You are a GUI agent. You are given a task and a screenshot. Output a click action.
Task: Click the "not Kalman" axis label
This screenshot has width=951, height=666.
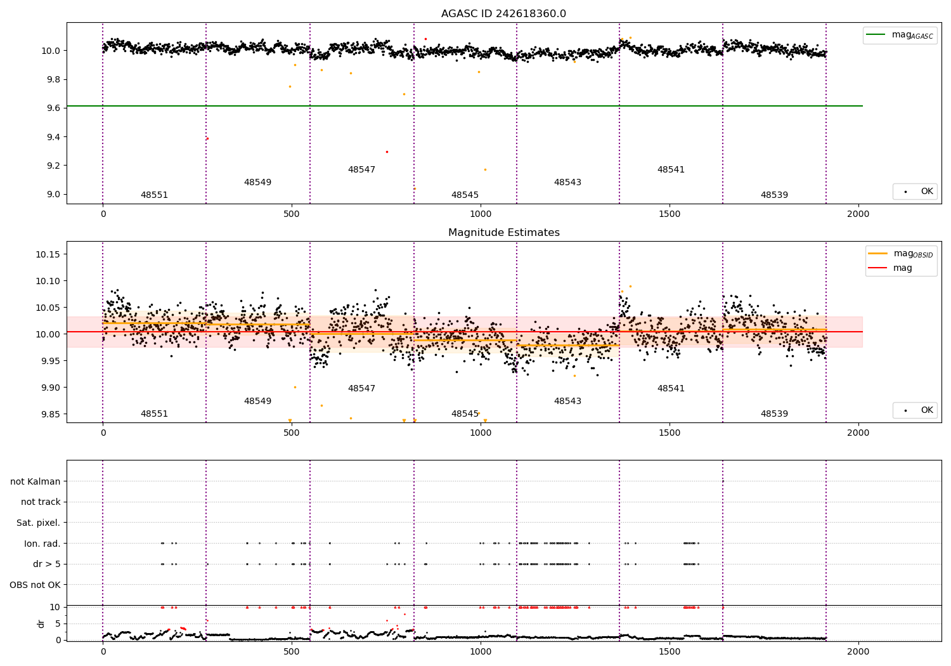click(x=36, y=482)
